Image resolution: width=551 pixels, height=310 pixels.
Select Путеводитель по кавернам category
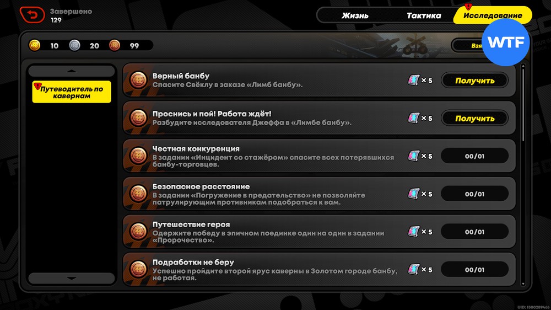(x=72, y=92)
